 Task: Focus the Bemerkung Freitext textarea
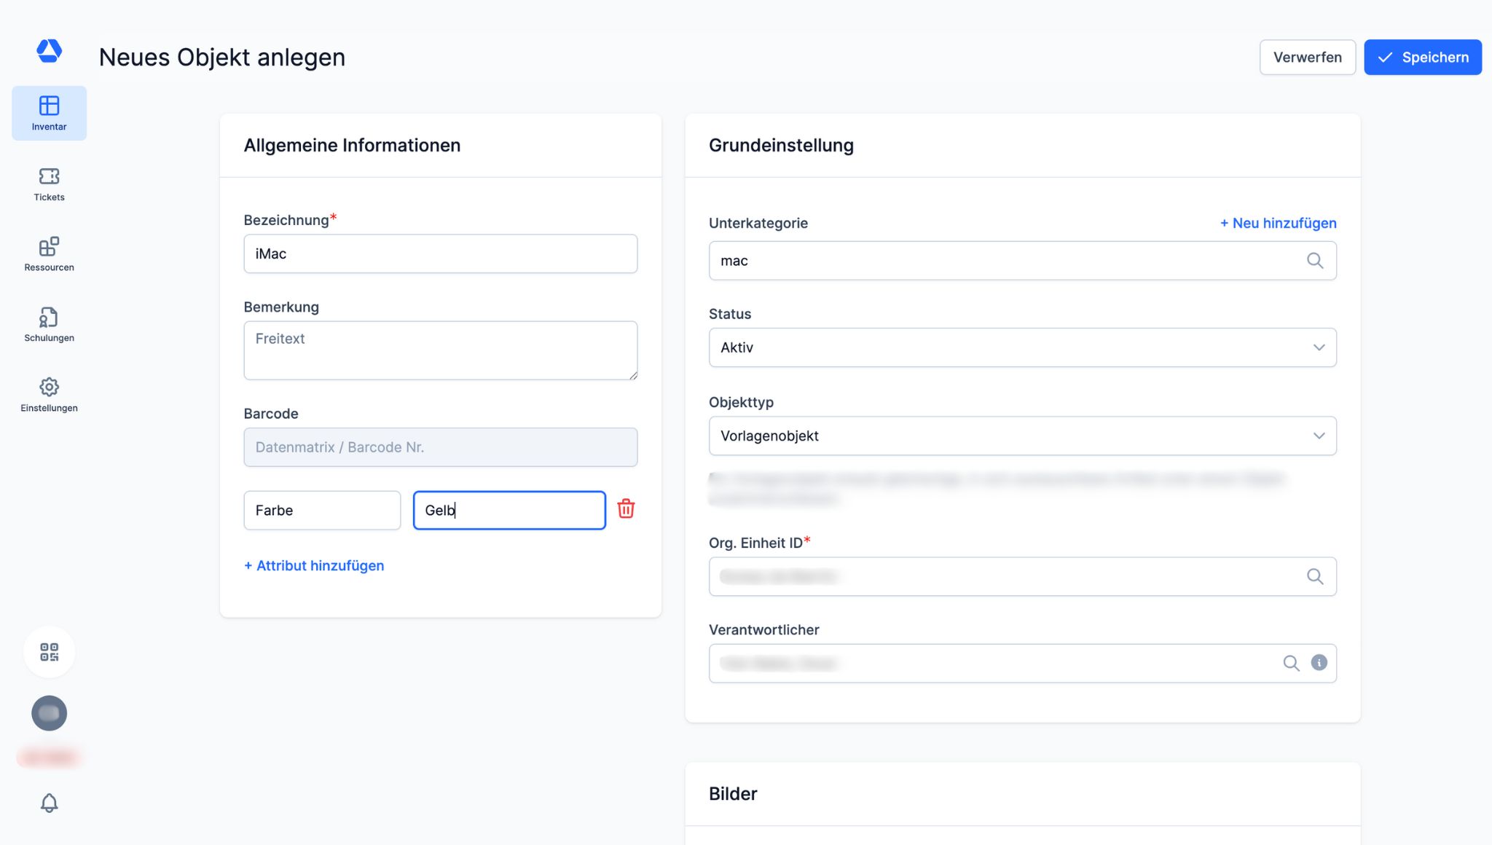440,350
